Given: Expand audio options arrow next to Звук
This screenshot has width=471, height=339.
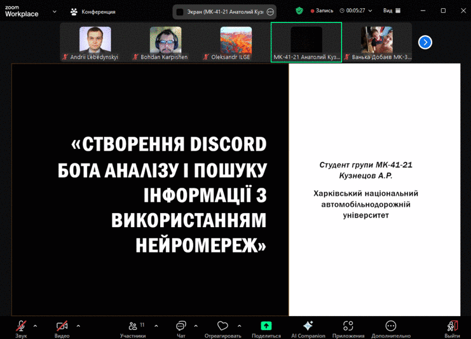Looking at the screenshot, I should (x=35, y=326).
